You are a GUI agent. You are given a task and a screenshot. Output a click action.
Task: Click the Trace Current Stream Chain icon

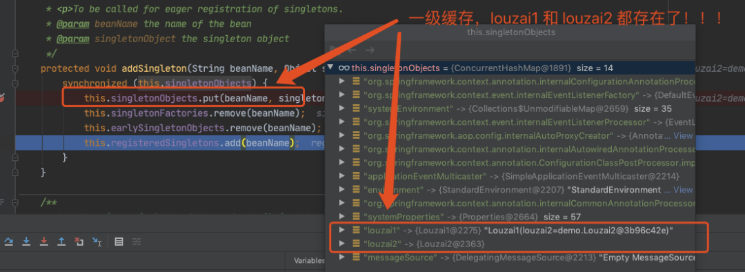[137, 242]
